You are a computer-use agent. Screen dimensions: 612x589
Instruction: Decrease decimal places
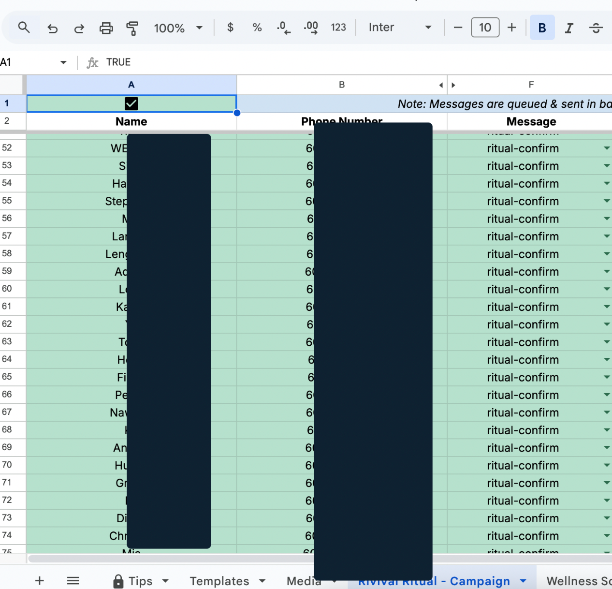284,28
